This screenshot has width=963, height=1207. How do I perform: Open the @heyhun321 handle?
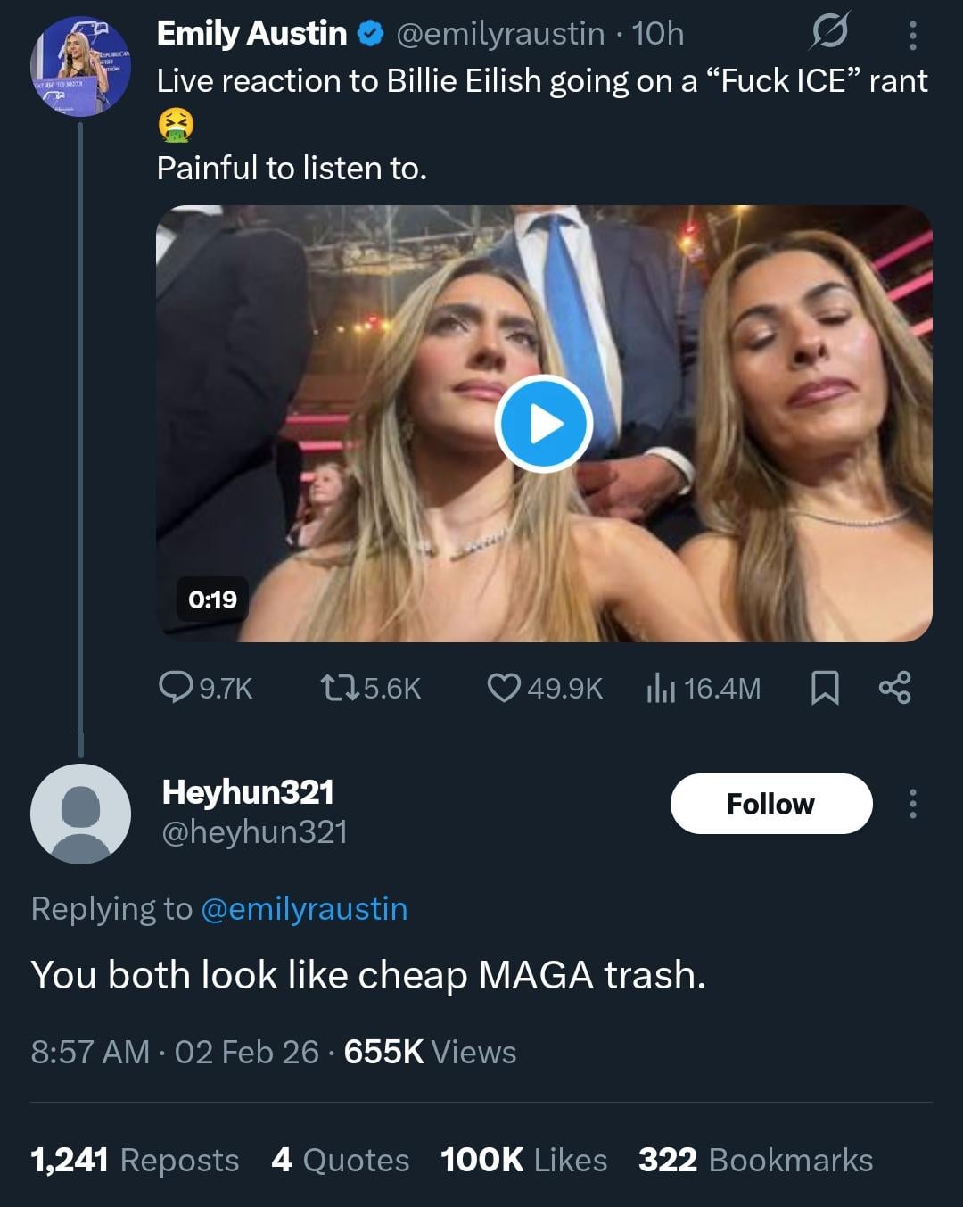point(255,832)
